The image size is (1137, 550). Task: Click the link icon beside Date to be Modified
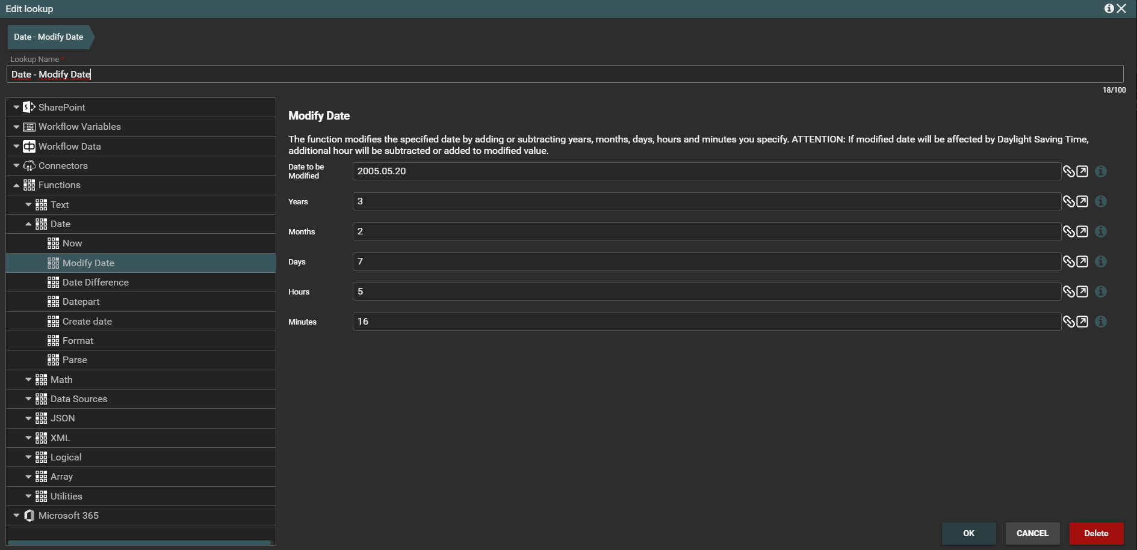1068,171
